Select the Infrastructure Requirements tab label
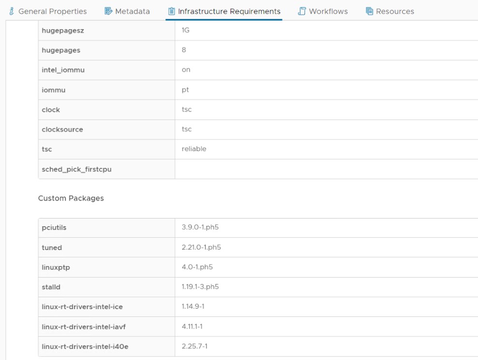This screenshot has width=478, height=360. coord(229,11)
